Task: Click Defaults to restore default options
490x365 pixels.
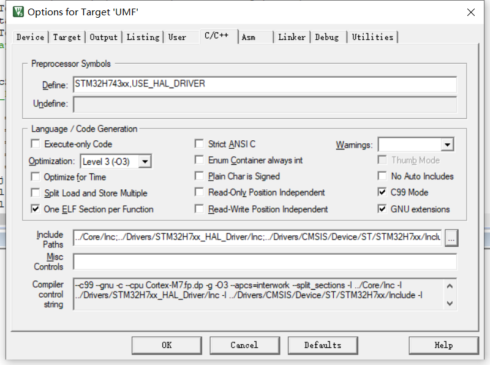Action: (x=323, y=345)
